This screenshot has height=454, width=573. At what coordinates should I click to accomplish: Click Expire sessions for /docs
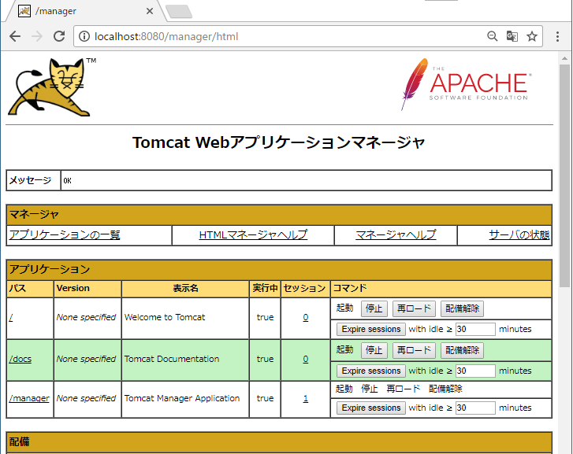[371, 371]
